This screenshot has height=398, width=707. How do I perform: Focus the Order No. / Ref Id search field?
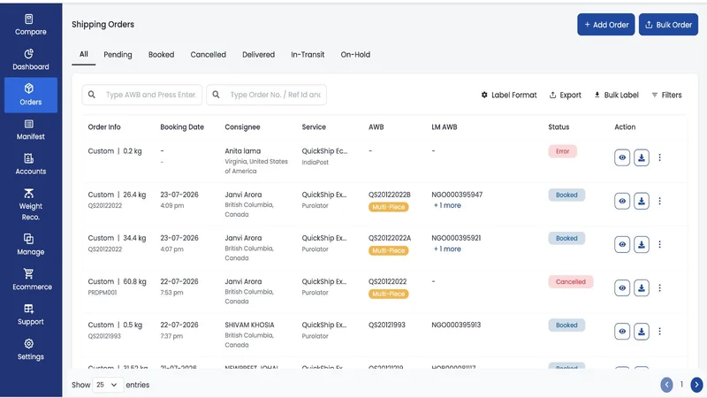pos(267,95)
